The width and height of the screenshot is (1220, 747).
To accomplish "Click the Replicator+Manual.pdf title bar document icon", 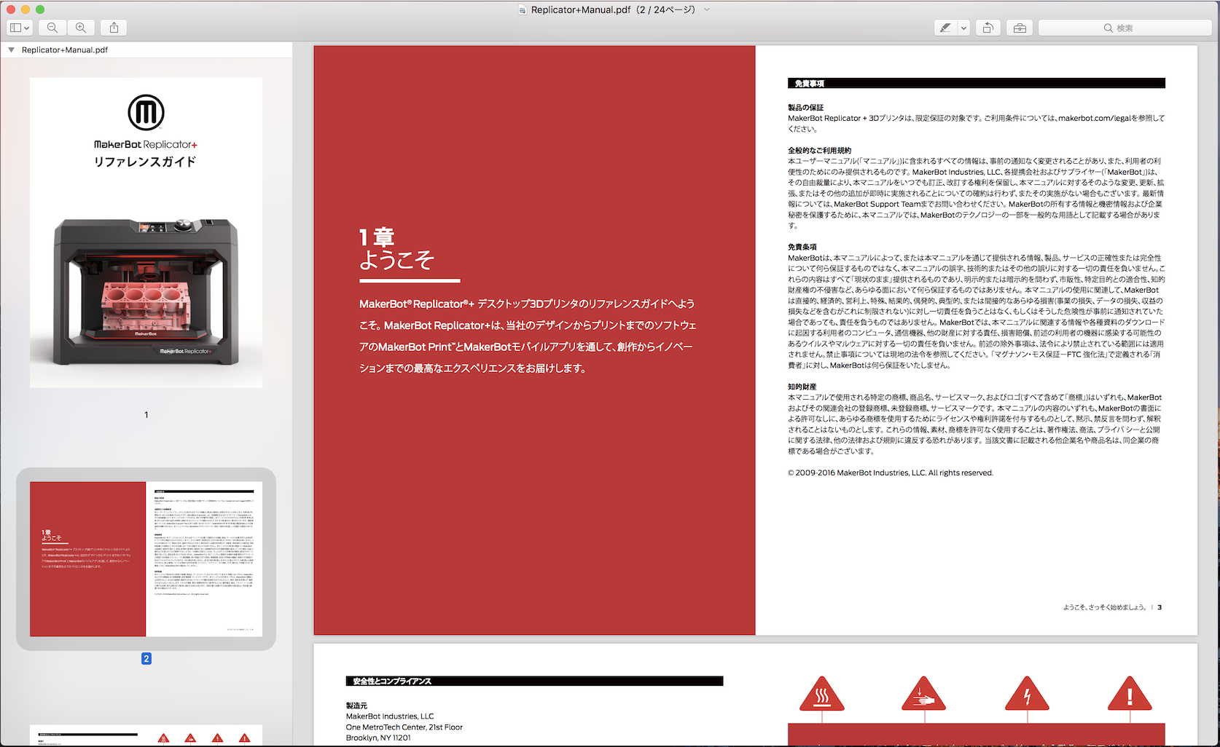I will pos(522,9).
